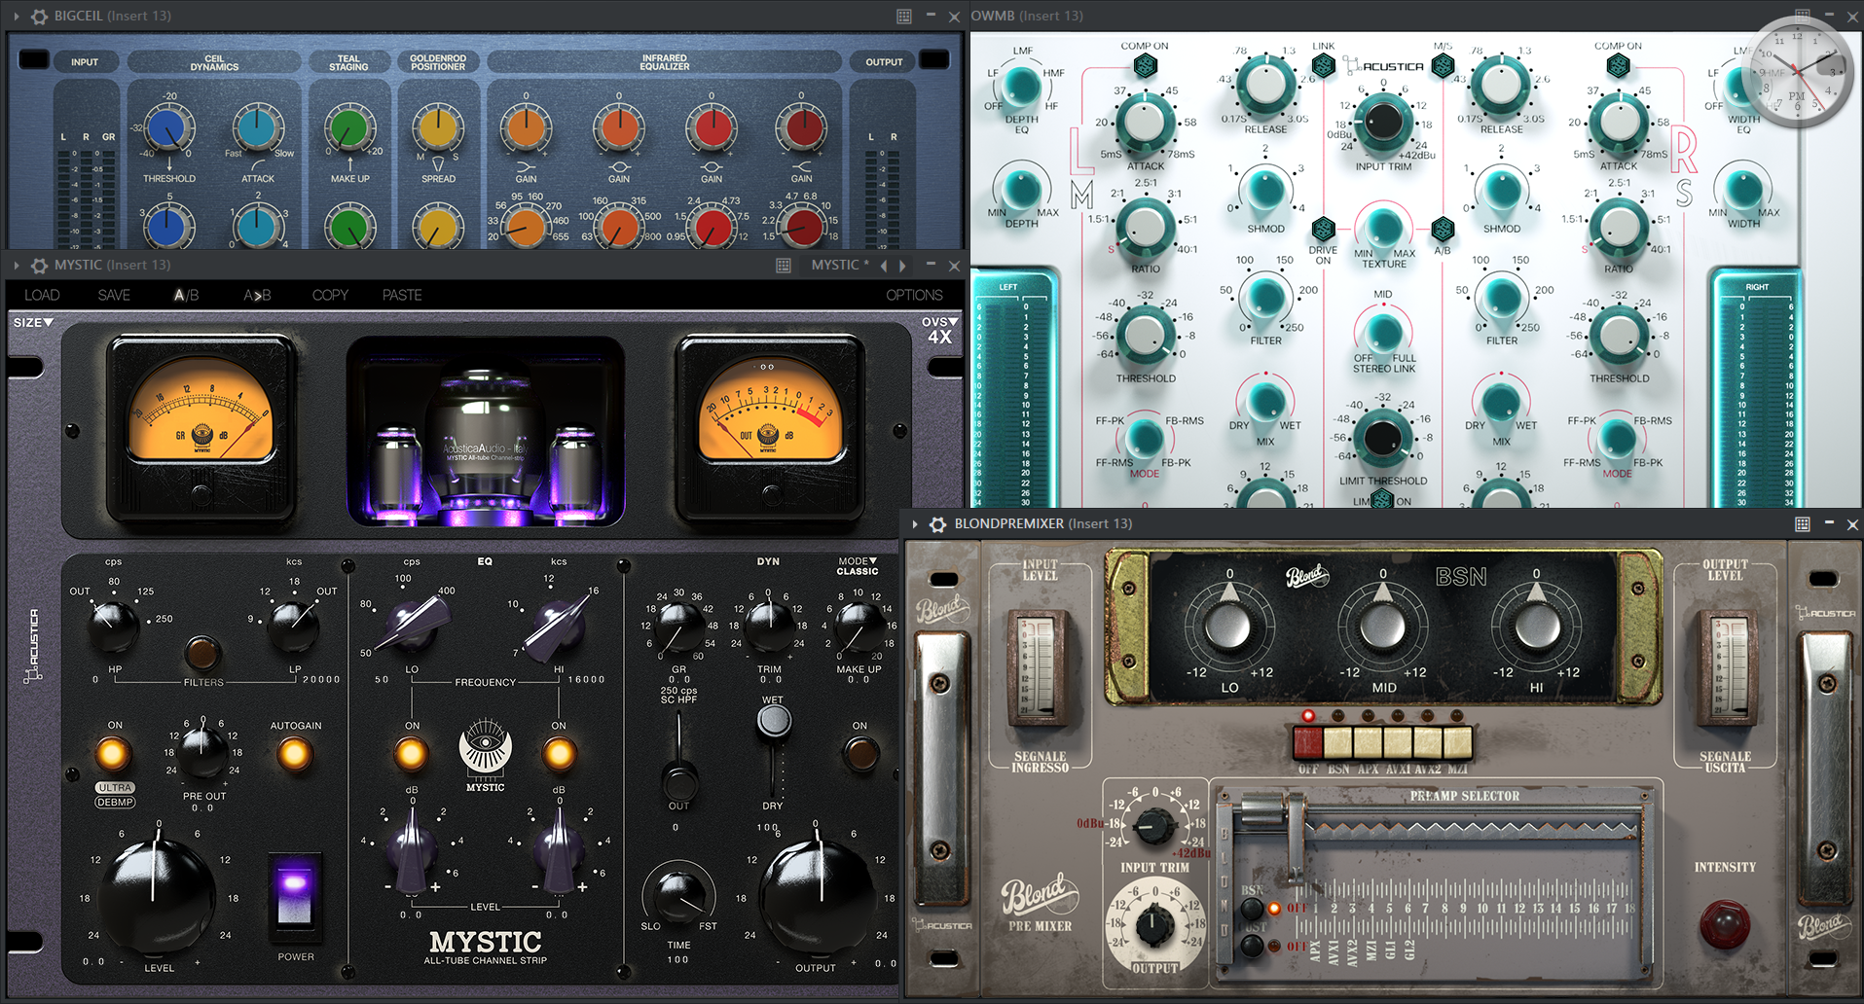Image resolution: width=1864 pixels, height=1004 pixels.
Task: Toggle low band EQ ON lamp in MYSTIC
Action: tap(411, 753)
